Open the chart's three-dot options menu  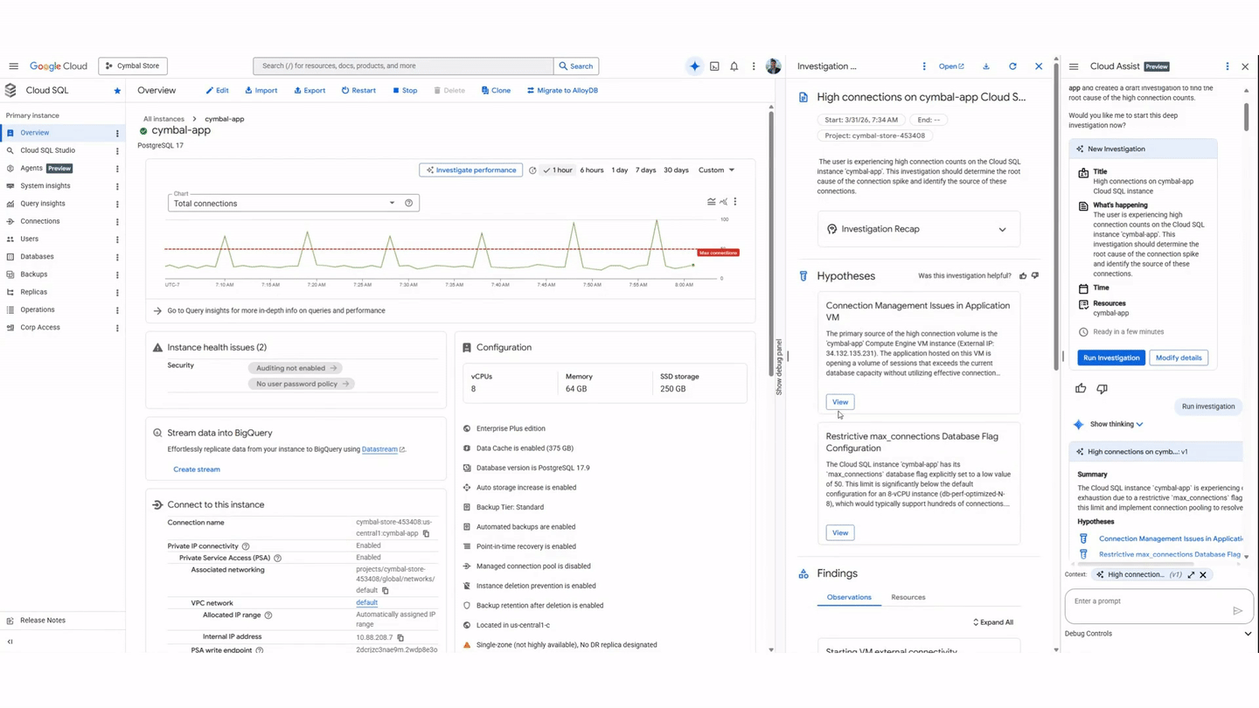(x=735, y=202)
